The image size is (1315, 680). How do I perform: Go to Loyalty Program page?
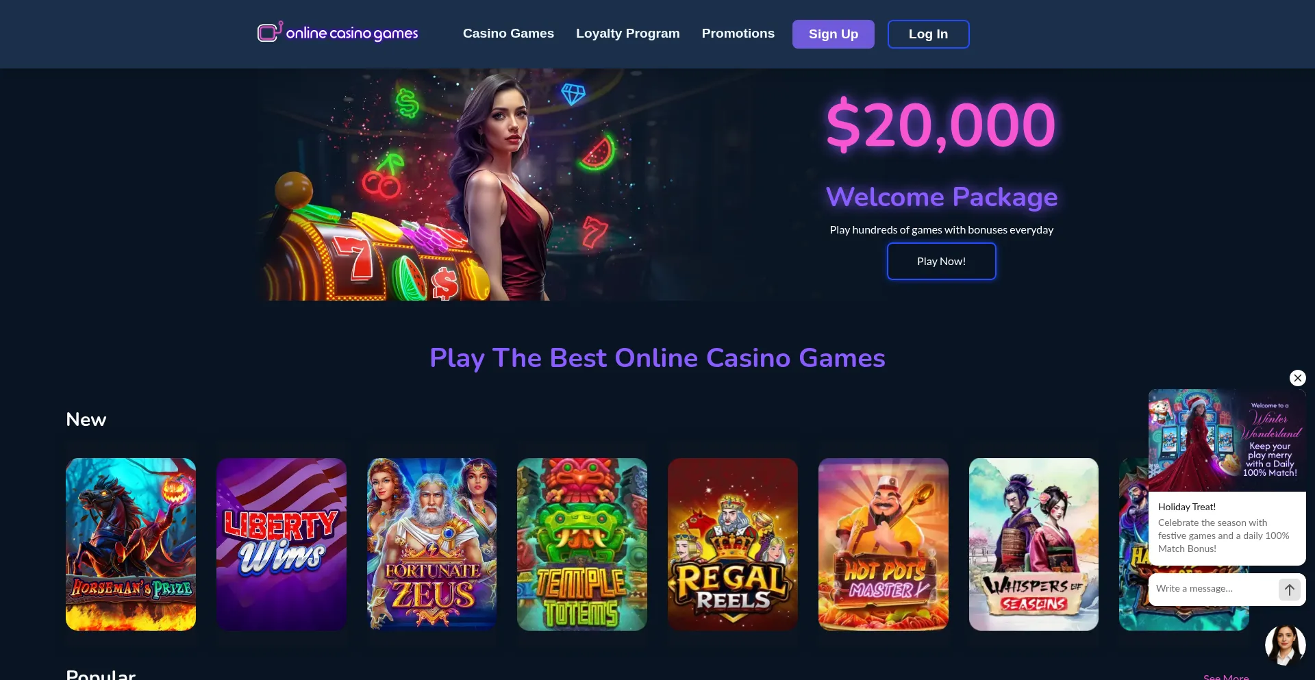tap(627, 34)
